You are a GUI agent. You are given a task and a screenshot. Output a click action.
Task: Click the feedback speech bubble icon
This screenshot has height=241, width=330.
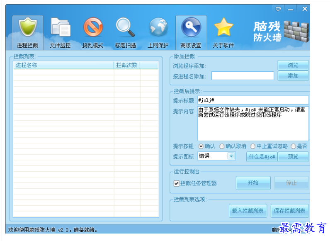[278, 9]
